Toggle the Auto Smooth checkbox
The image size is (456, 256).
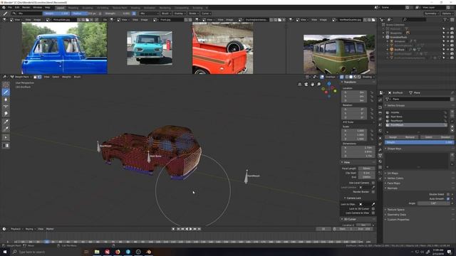448,199
